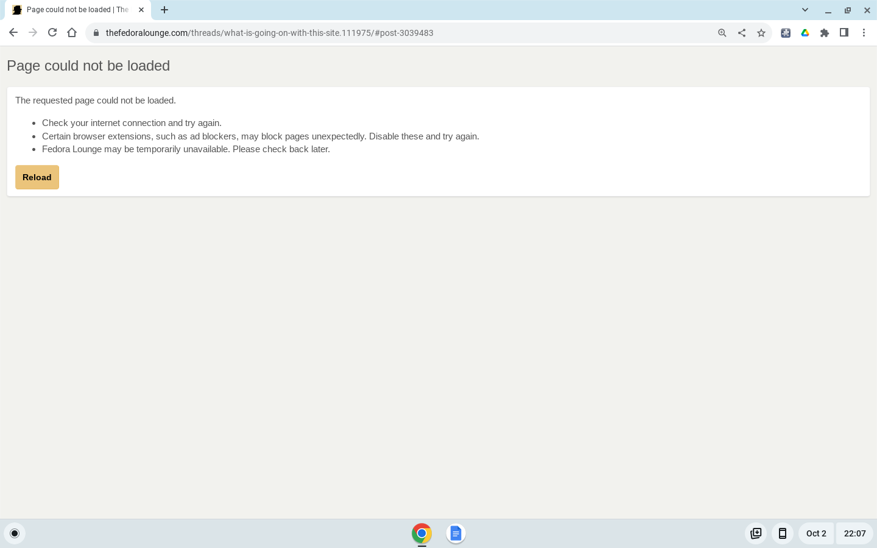Launch Google Docs from the shelf

coord(456,533)
